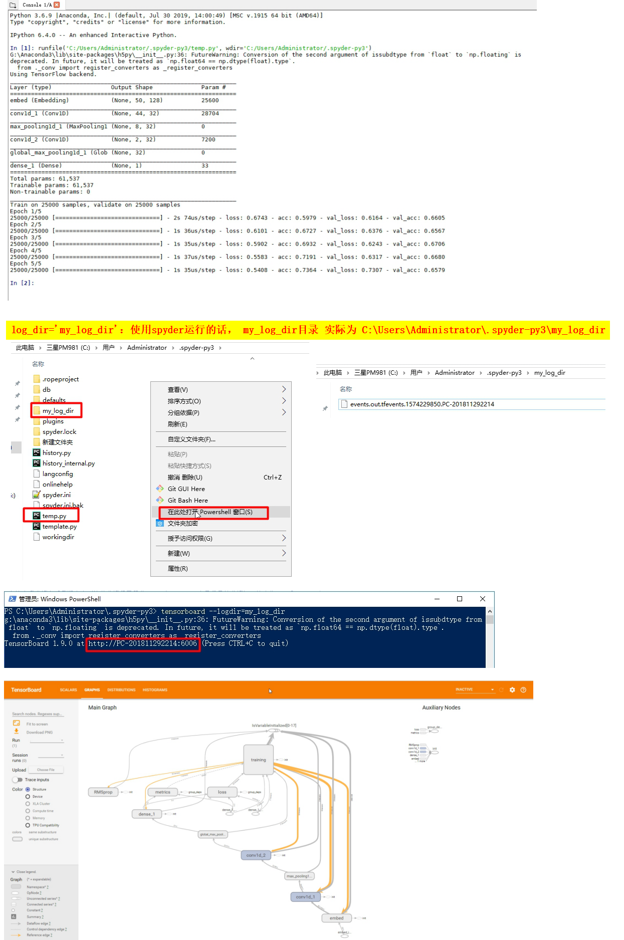Select the Compute time color option
This screenshot has width=624, height=940.
pos(28,811)
